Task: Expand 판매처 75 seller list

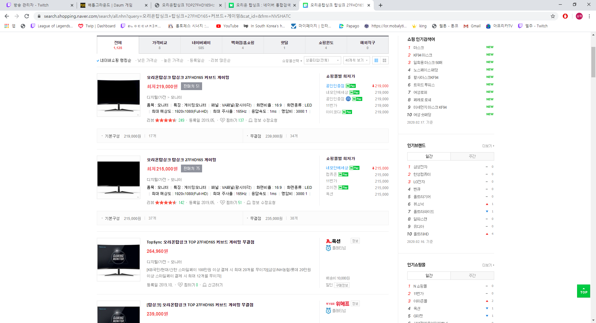Action: click(x=192, y=169)
